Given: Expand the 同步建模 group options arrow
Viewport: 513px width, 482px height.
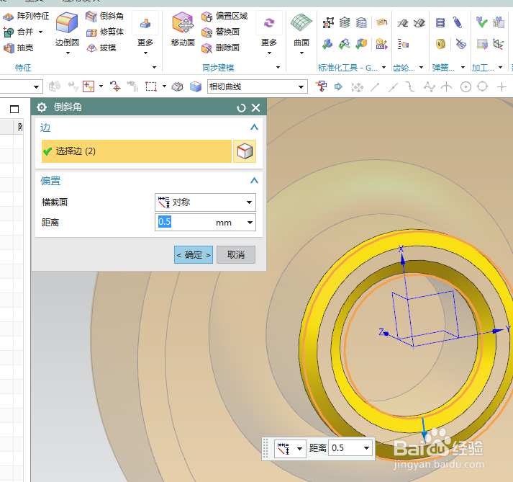Looking at the screenshot, I should tap(278, 68).
